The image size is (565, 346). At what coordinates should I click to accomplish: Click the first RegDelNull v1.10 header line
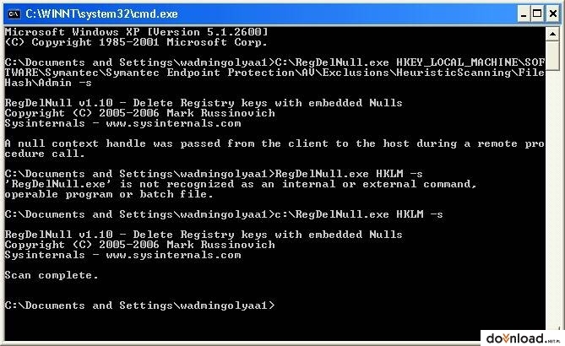(x=204, y=103)
